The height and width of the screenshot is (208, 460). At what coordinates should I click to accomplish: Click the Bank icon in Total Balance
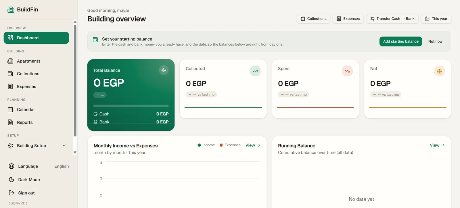tap(95, 122)
